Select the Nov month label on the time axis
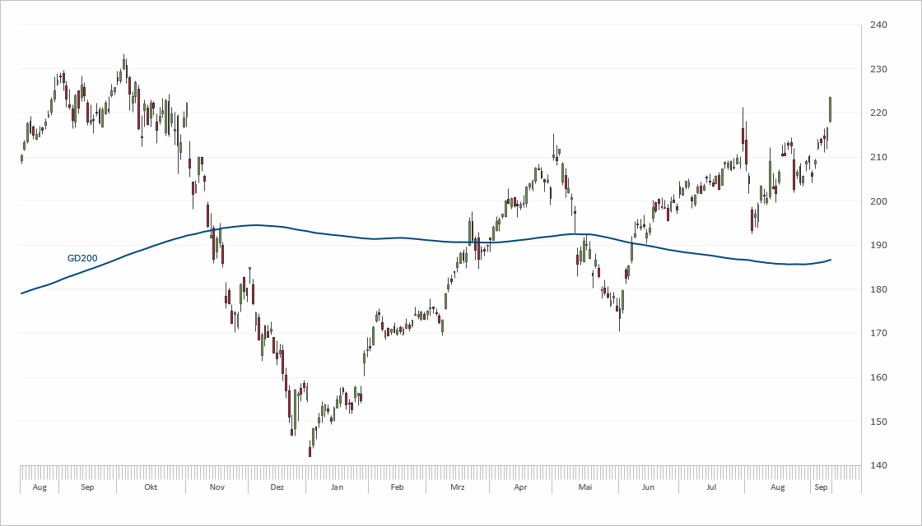The image size is (922, 526). tap(217, 487)
